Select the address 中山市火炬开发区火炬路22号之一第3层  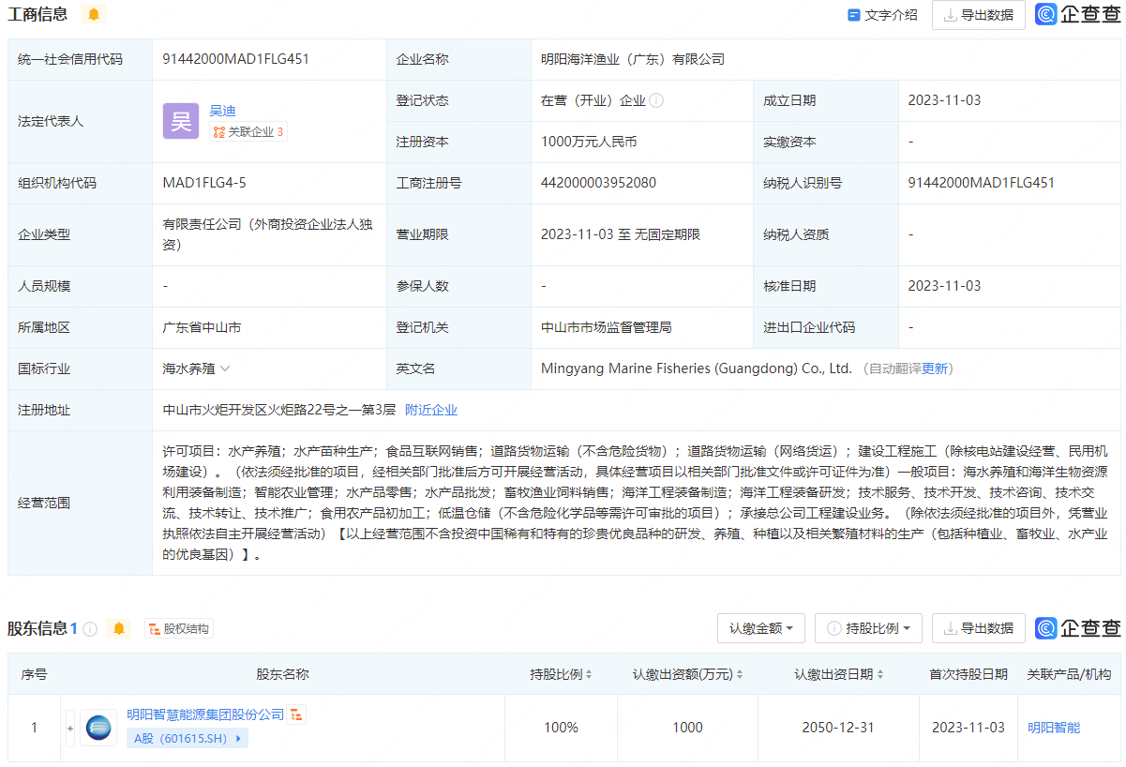[x=279, y=410]
